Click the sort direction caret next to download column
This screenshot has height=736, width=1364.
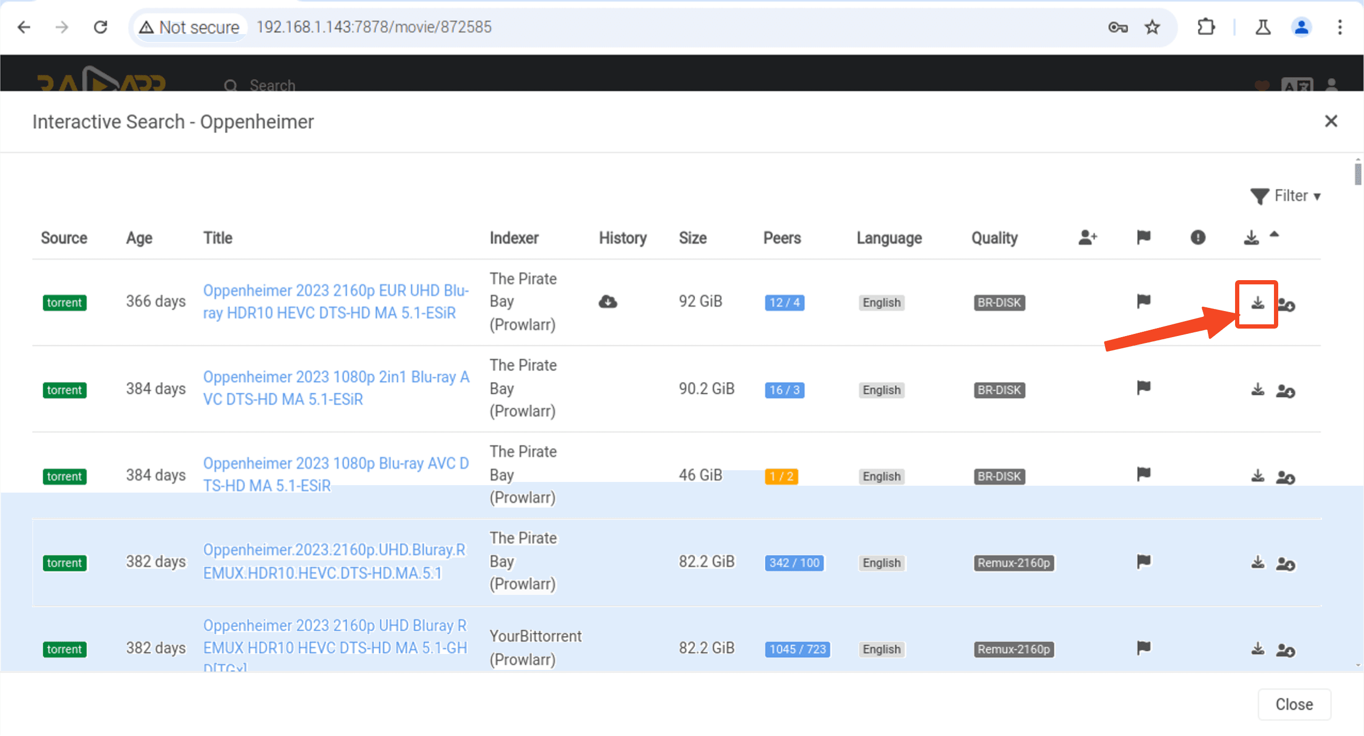pos(1275,235)
